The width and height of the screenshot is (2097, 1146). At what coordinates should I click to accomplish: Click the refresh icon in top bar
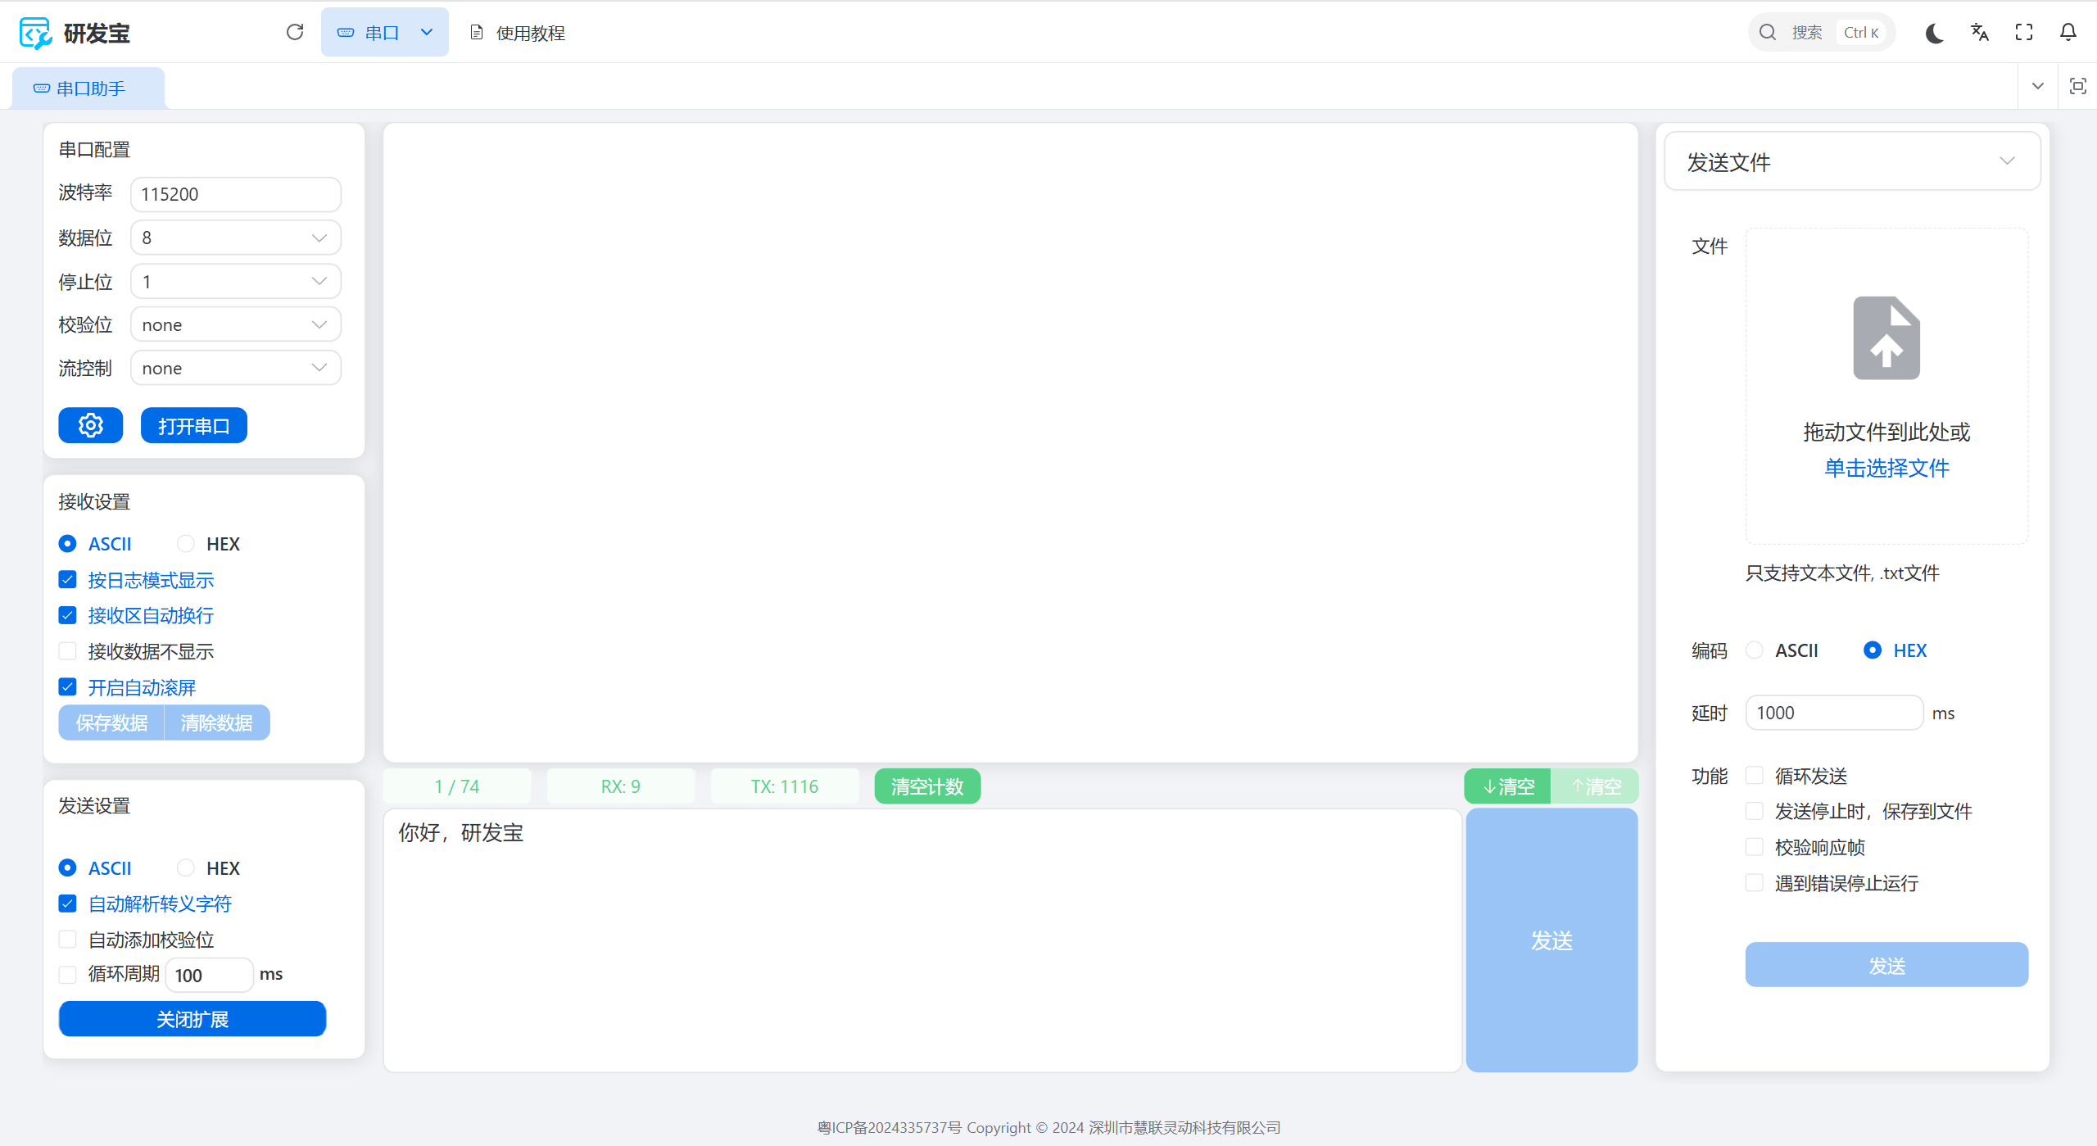coord(295,32)
